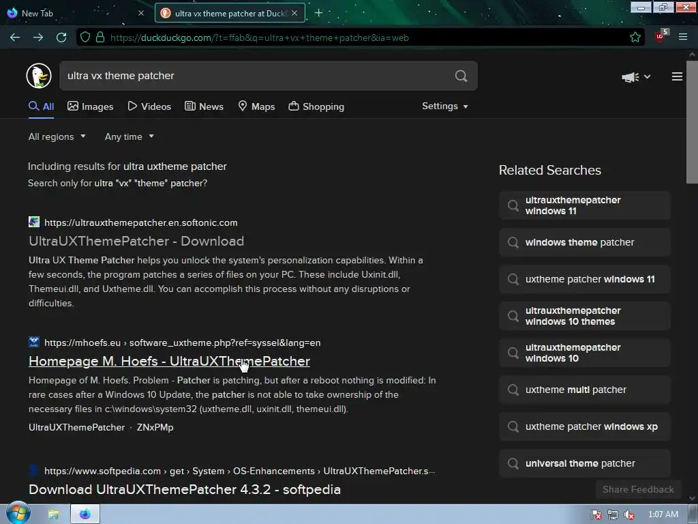This screenshot has height=524, width=698.
Task: Search related: windows theme patcher
Action: (584, 242)
